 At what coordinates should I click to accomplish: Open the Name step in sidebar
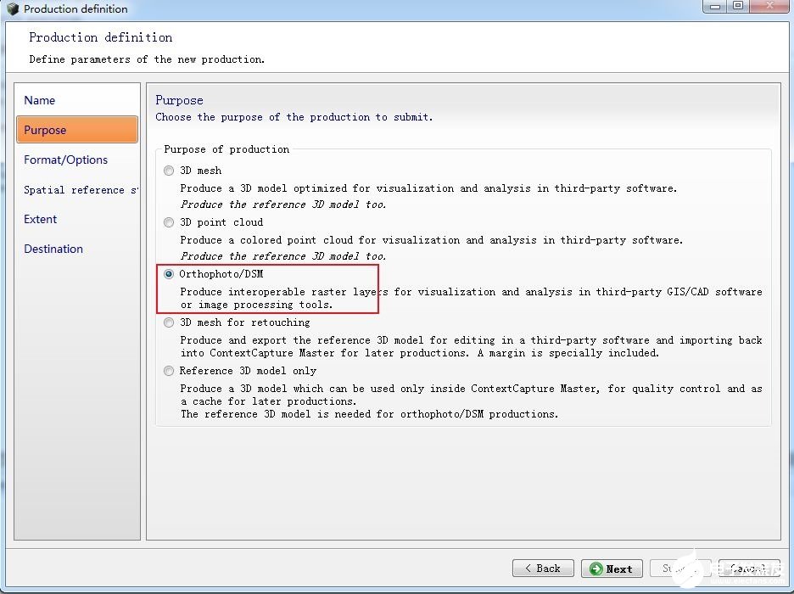[77, 100]
